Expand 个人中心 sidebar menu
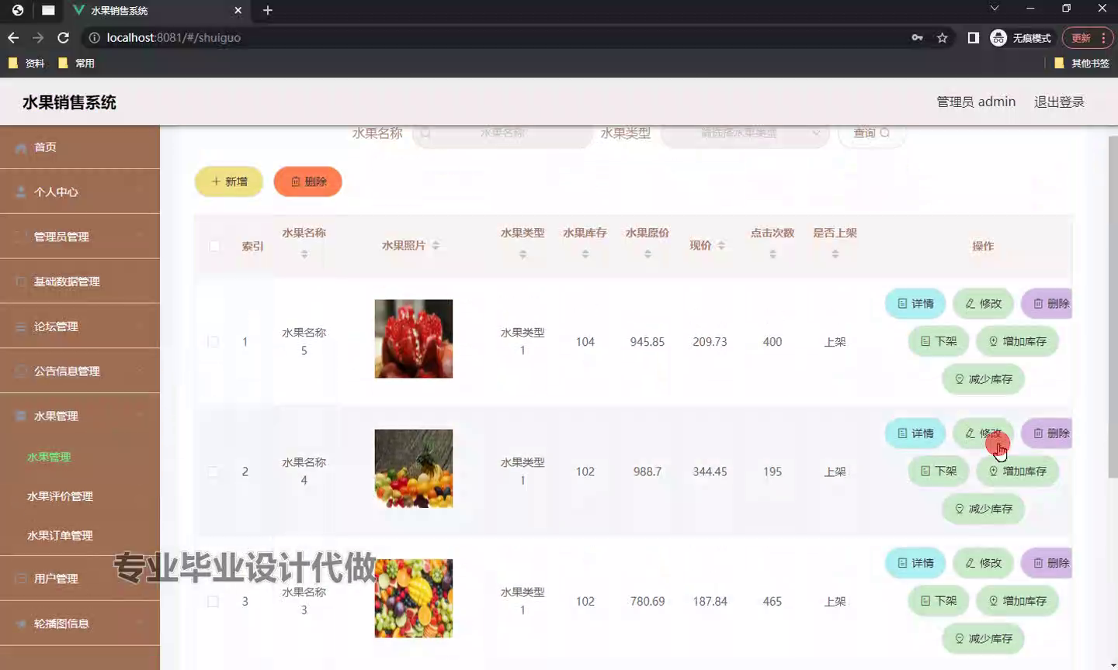1118x670 pixels. tap(80, 192)
